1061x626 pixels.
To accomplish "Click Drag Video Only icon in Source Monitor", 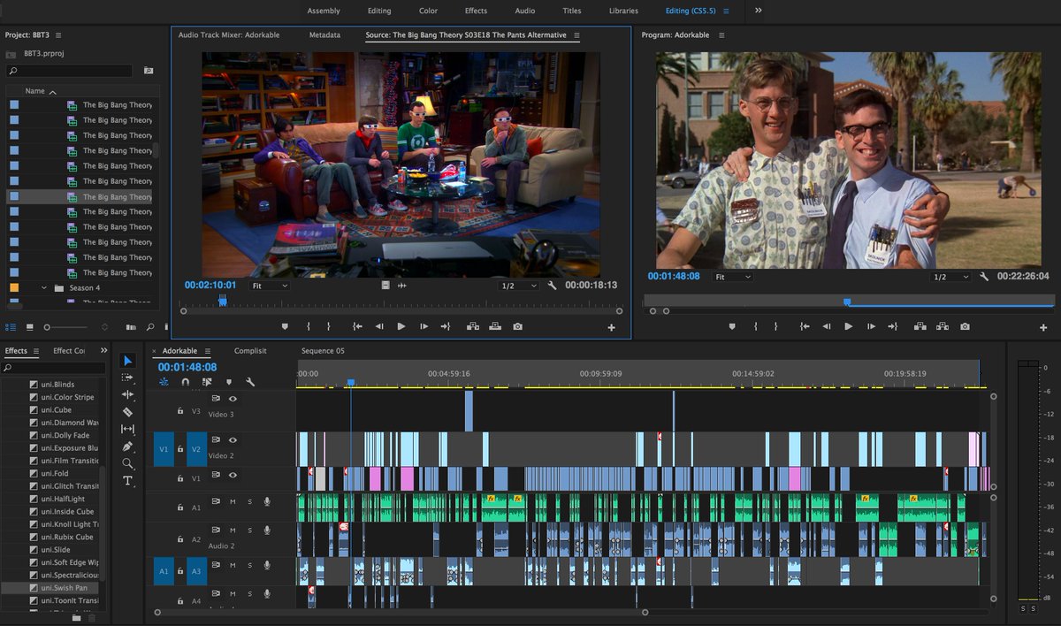I will click(385, 286).
